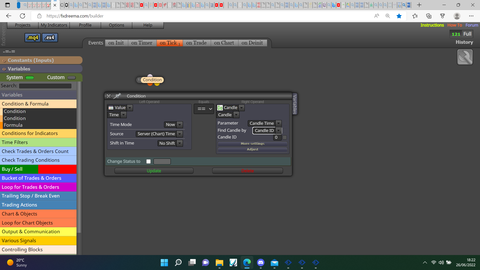Pin the Condition dialog
Viewport: 480px width, 270px height.
click(117, 96)
